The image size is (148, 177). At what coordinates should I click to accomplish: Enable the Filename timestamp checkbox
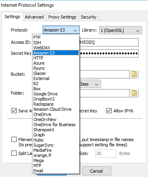click(x=14, y=140)
